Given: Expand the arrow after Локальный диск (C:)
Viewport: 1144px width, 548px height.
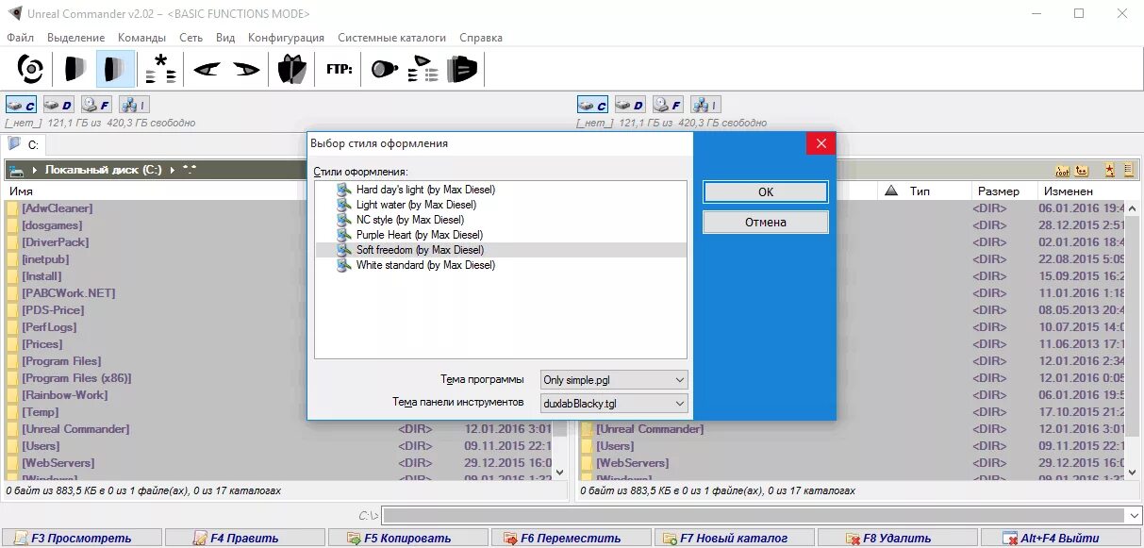Looking at the screenshot, I should tap(173, 170).
